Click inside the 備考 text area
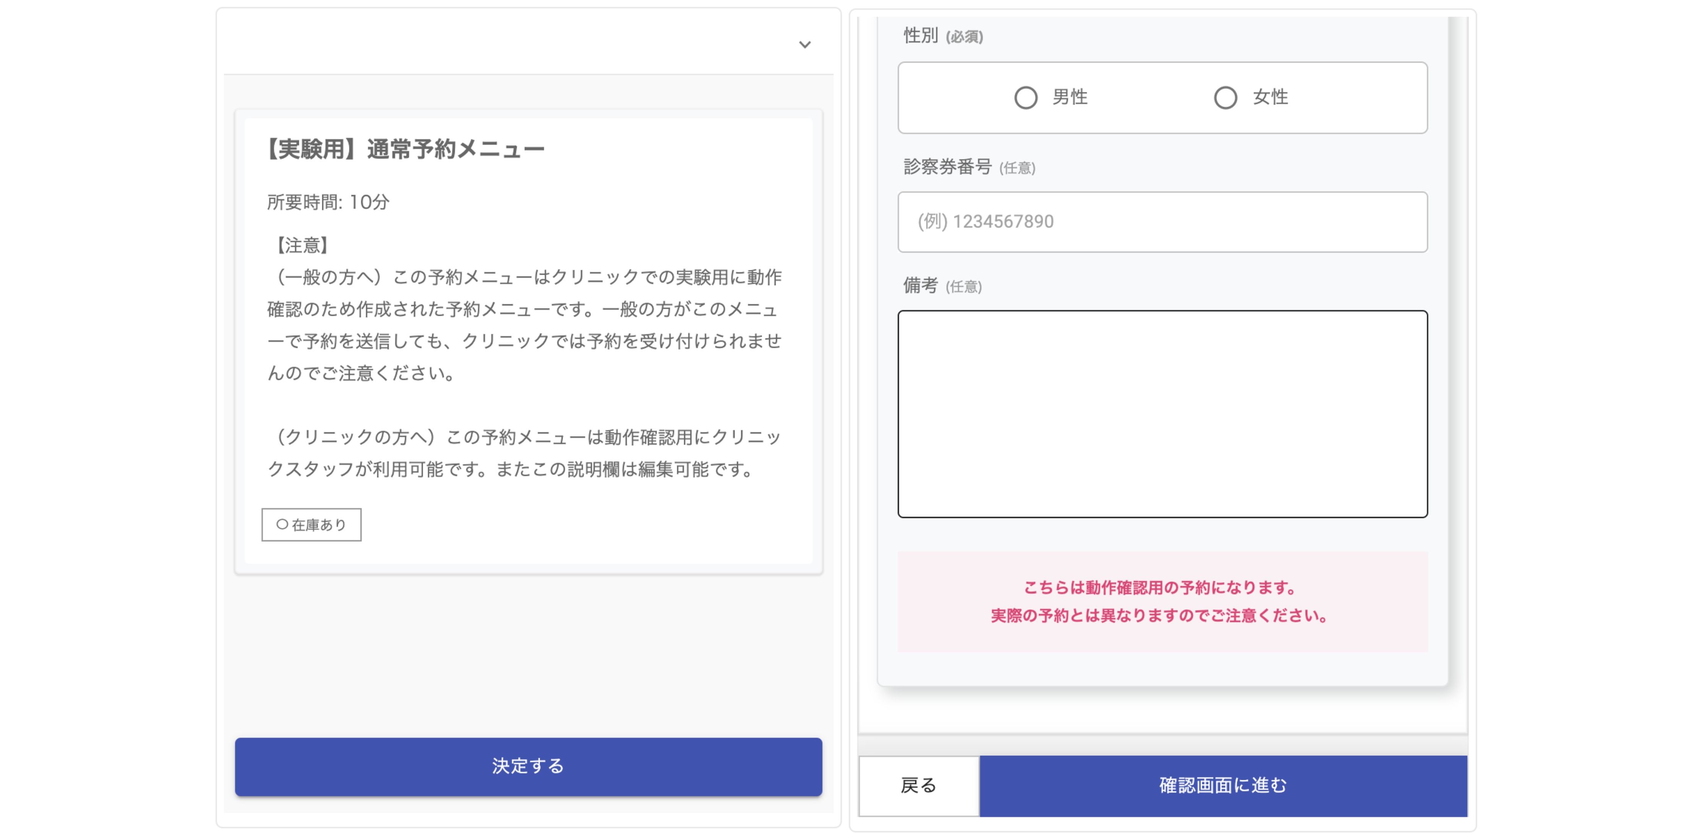 (x=1162, y=413)
